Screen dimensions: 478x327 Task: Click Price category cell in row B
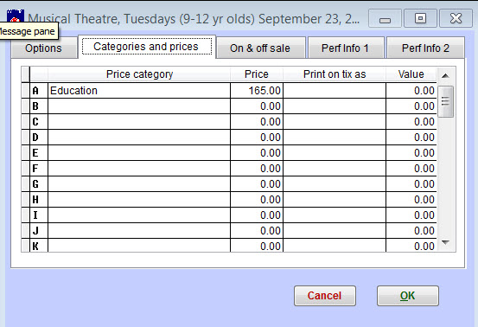click(x=139, y=106)
